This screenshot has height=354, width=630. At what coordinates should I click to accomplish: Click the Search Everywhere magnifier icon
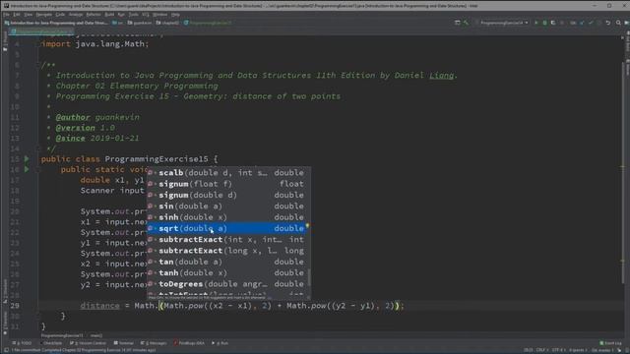(x=618, y=23)
